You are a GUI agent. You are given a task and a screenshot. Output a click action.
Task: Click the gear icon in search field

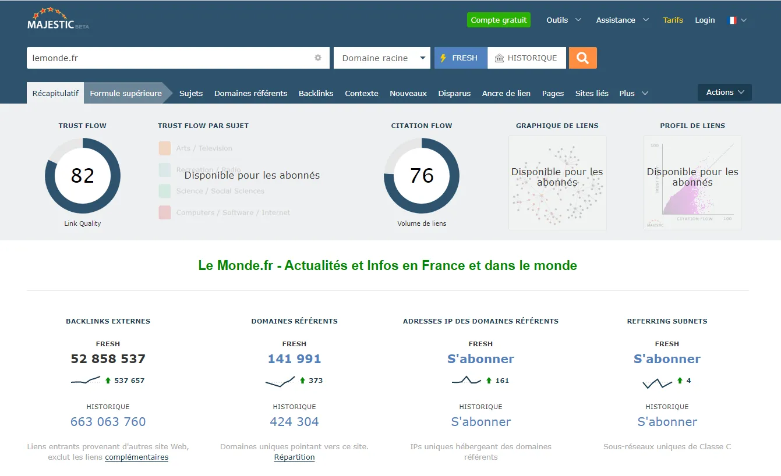(x=318, y=58)
